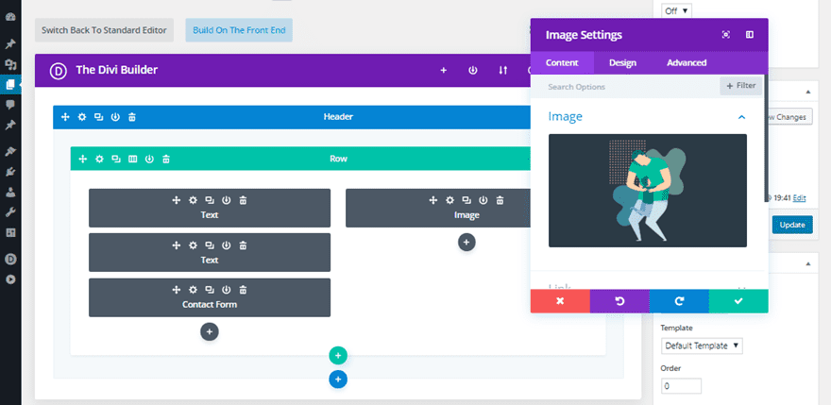The height and width of the screenshot is (405, 831).
Task: Open Users menu in WordPress sidebar
Action: 10,193
